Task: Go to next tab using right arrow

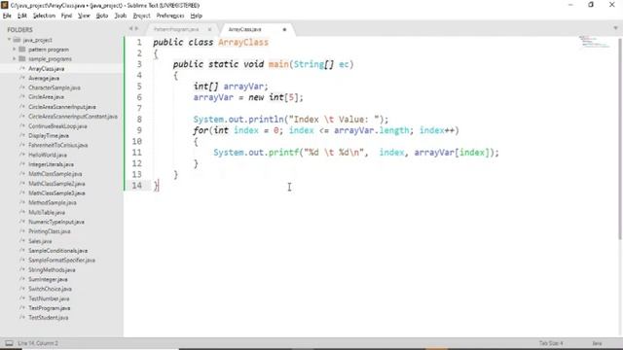Action: pos(136,28)
